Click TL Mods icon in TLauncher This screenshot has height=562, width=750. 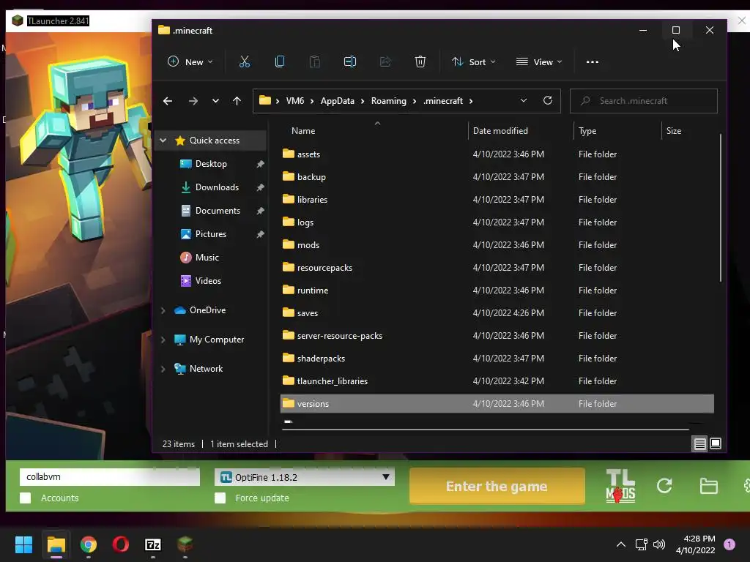pos(620,486)
